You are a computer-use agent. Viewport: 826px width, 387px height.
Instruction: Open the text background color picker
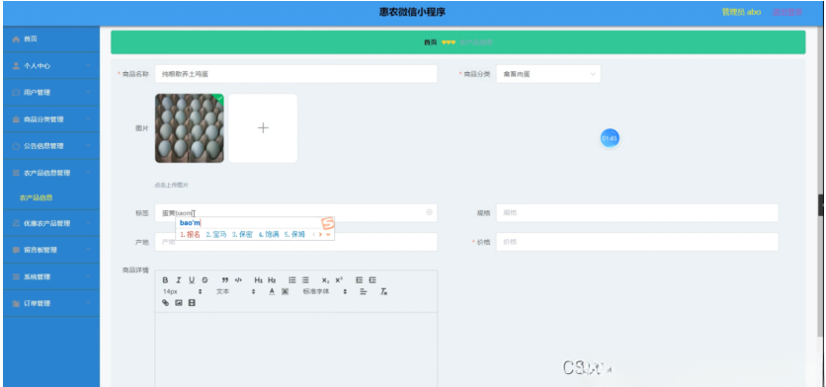(x=285, y=291)
